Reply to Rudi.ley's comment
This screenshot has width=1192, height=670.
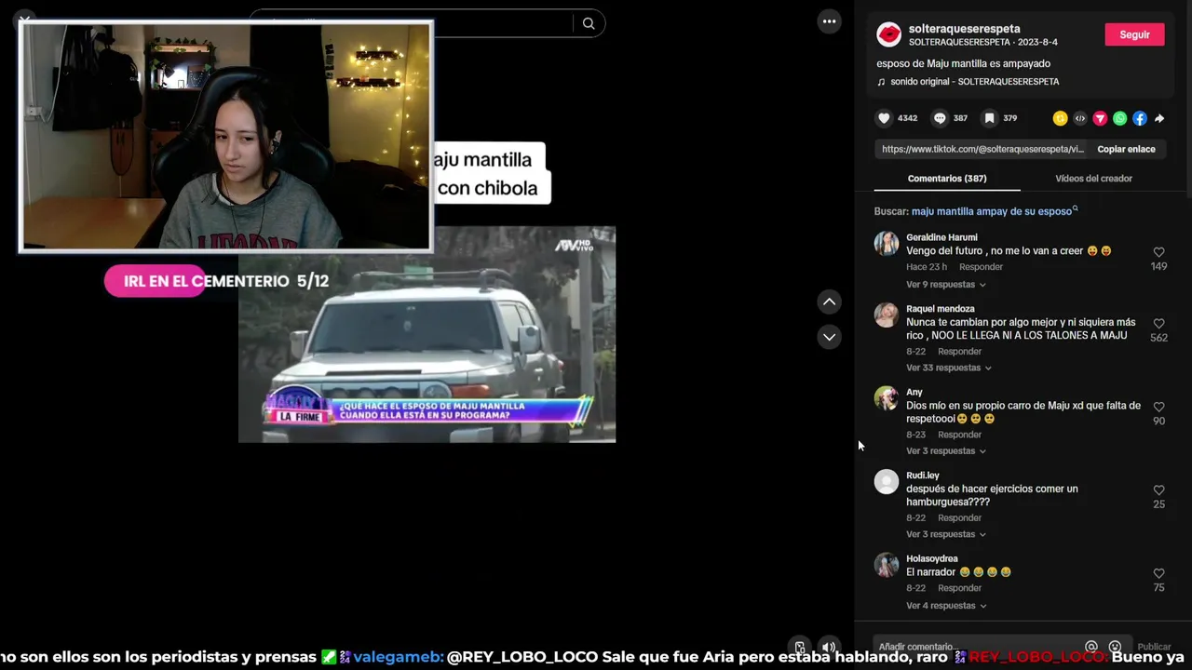pos(959,518)
